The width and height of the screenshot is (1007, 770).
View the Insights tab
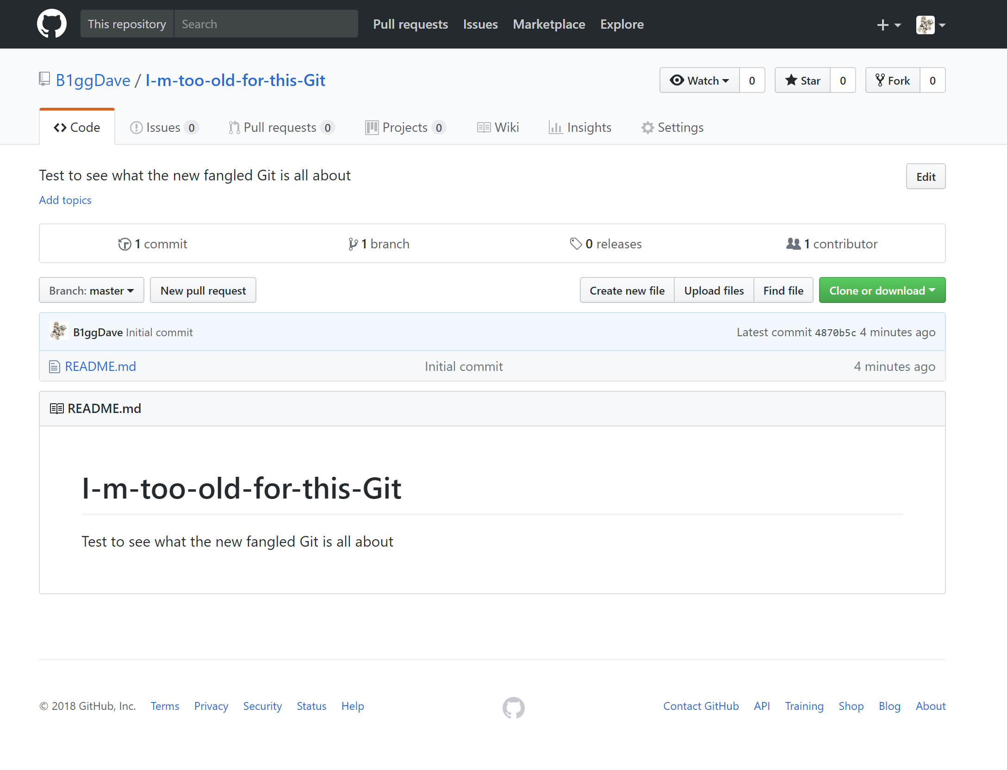click(580, 127)
